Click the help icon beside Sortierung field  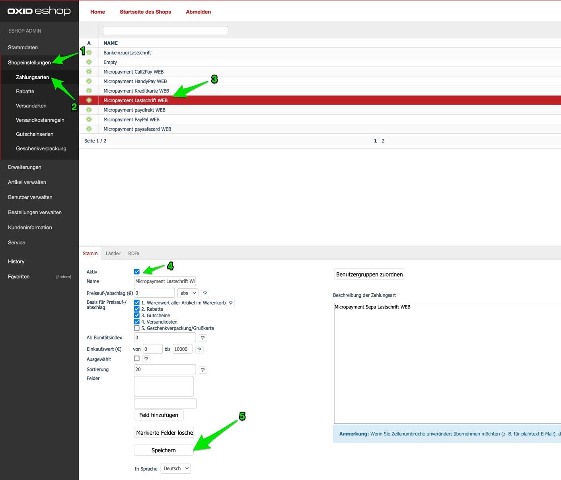[203, 370]
